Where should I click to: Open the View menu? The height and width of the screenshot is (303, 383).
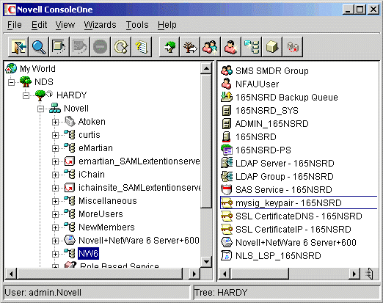[65, 25]
